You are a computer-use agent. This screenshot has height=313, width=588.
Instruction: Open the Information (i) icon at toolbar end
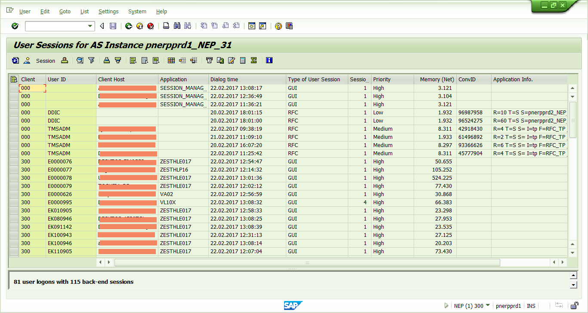269,60
